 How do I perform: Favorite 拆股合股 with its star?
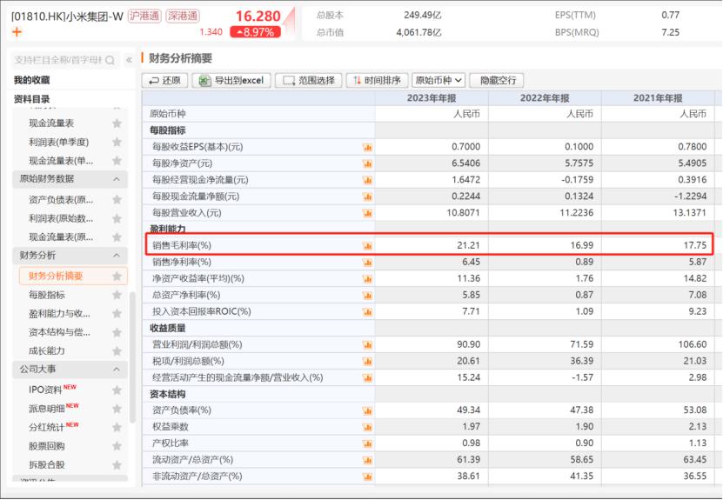(x=117, y=465)
